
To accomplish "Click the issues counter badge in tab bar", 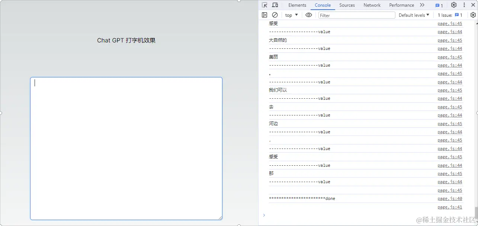I will (x=439, y=5).
